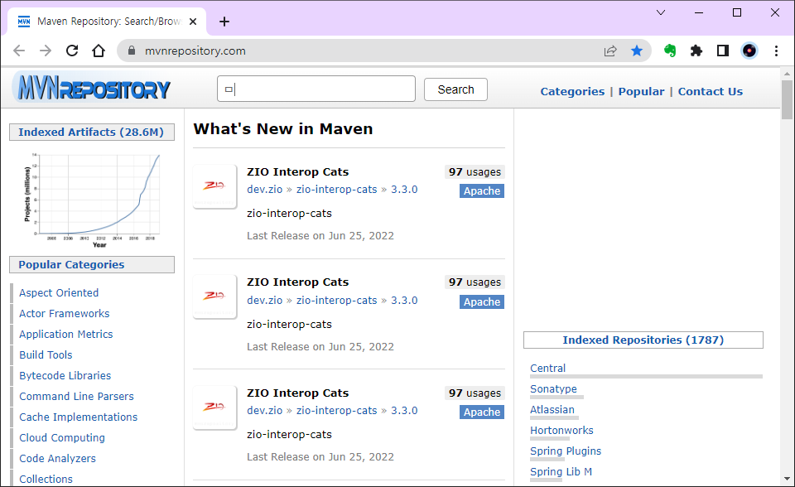Click 97 usages in third result
The width and height of the screenshot is (795, 487).
(475, 393)
